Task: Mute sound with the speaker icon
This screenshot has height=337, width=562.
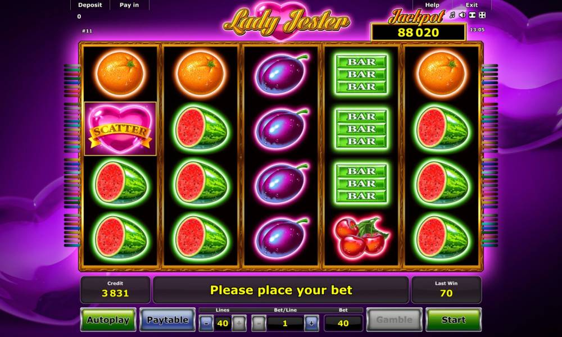Action: point(463,15)
